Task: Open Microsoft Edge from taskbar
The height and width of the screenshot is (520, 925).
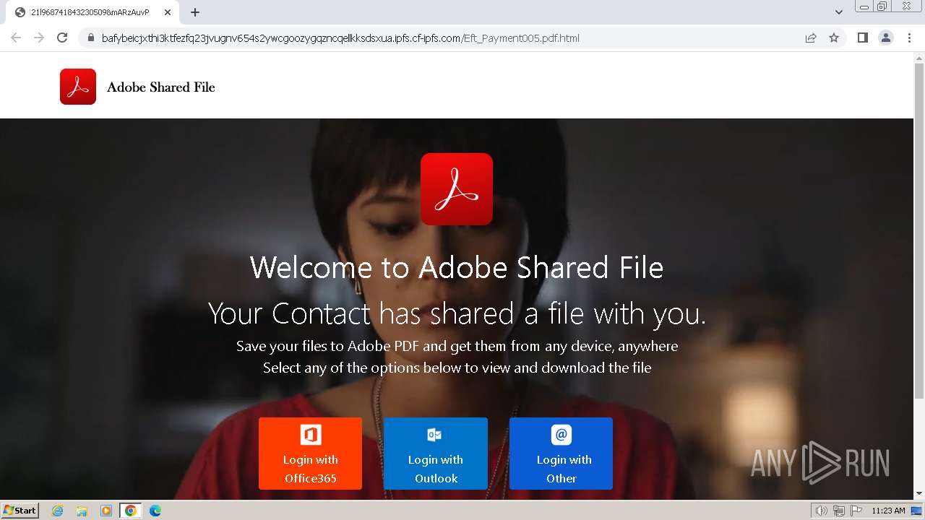Action: coord(155,511)
